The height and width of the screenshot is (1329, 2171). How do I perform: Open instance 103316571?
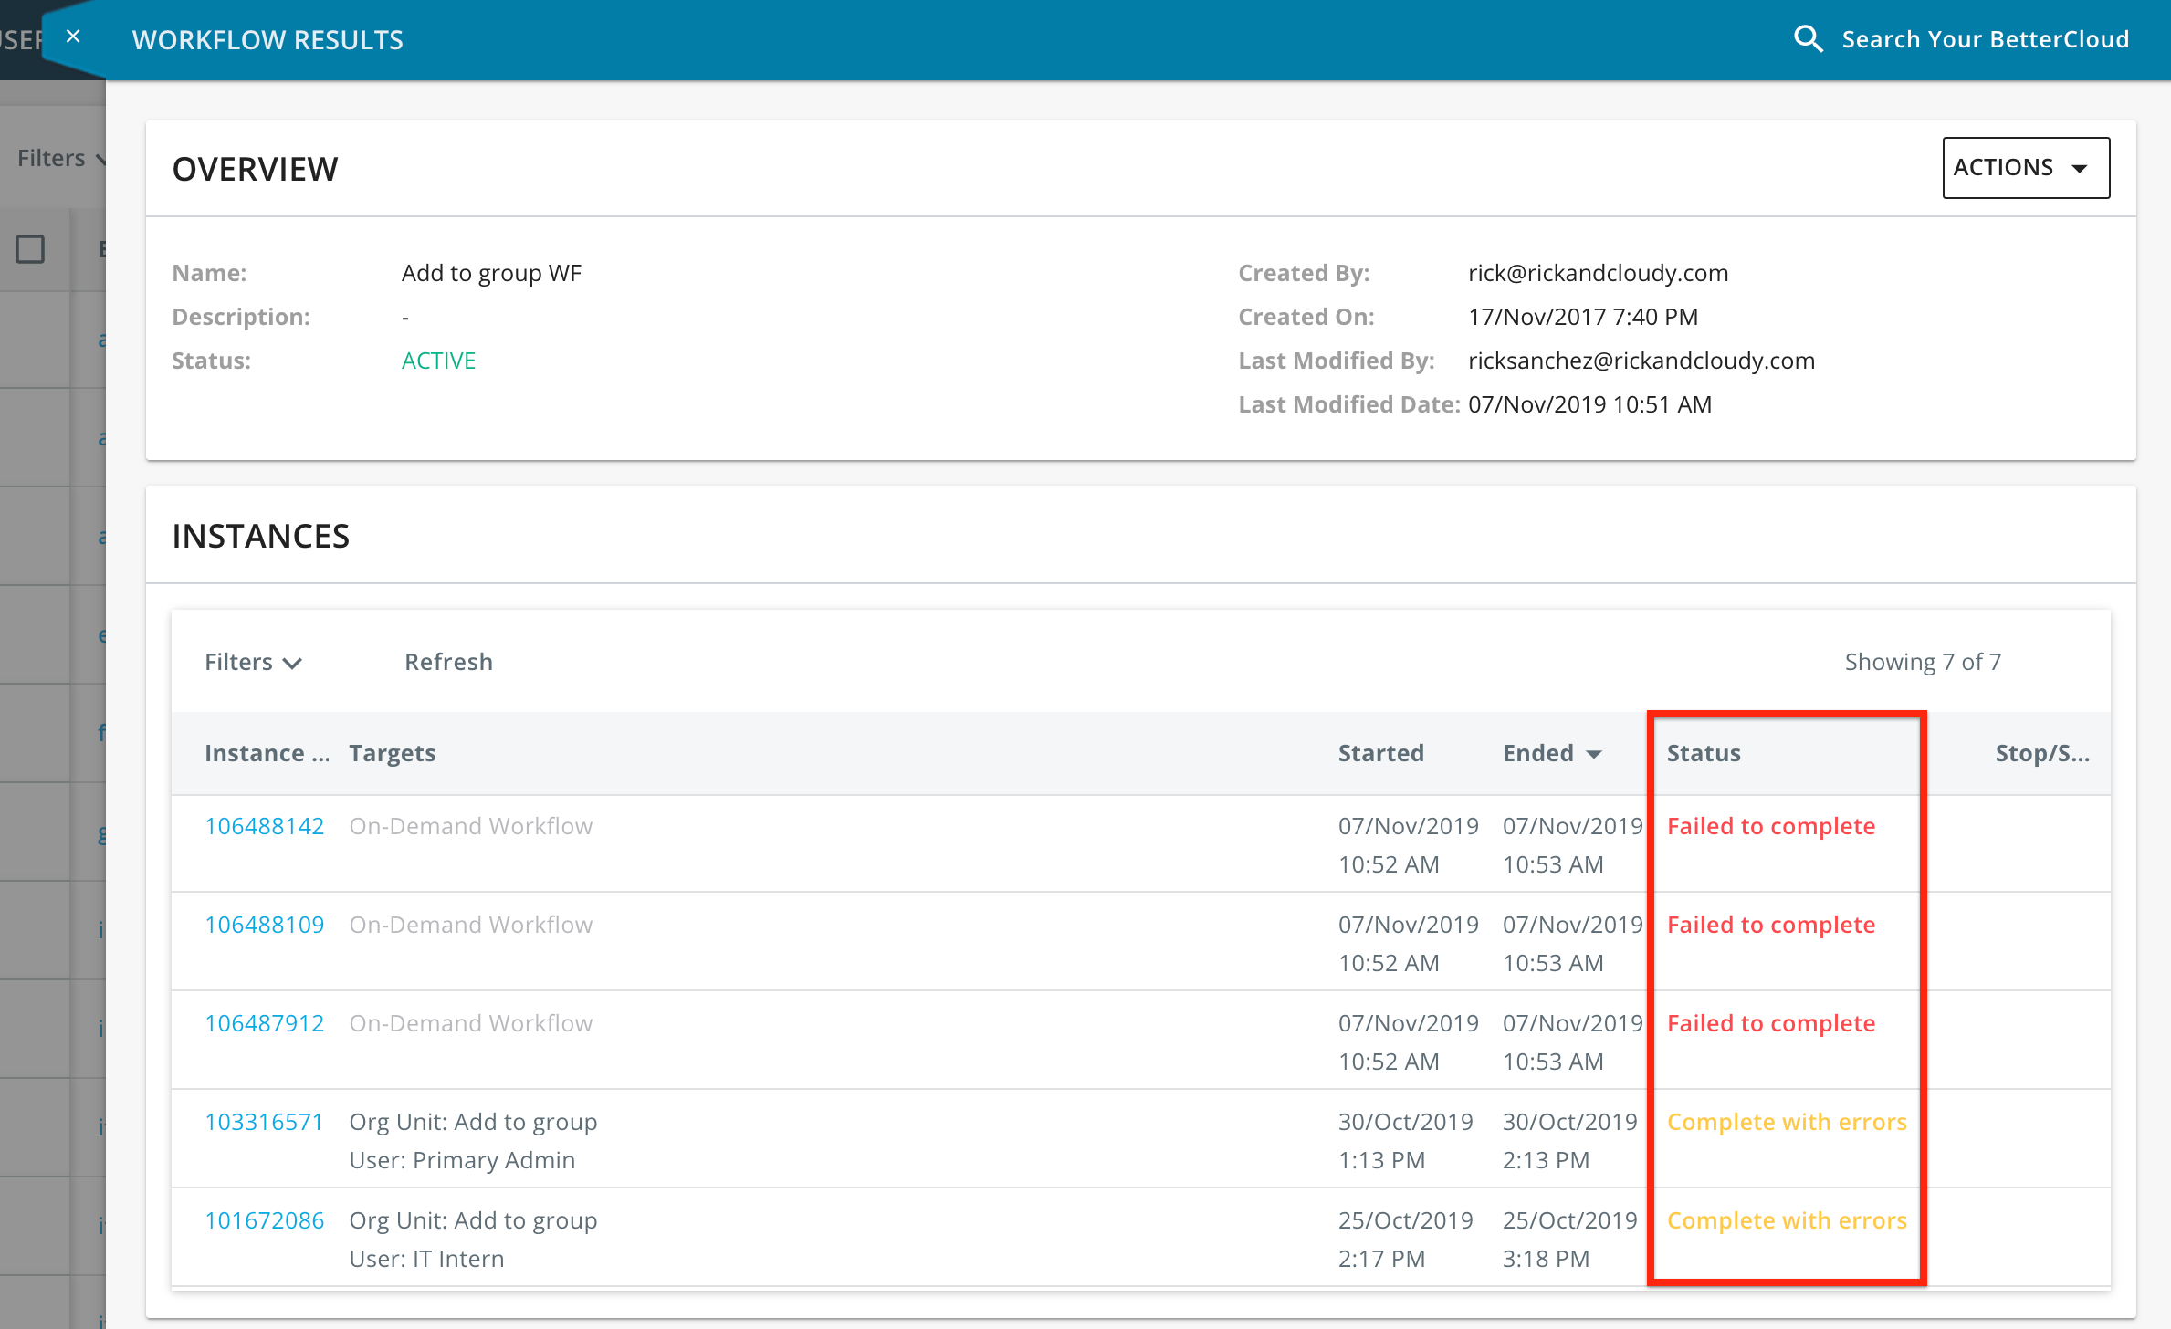click(x=265, y=1121)
